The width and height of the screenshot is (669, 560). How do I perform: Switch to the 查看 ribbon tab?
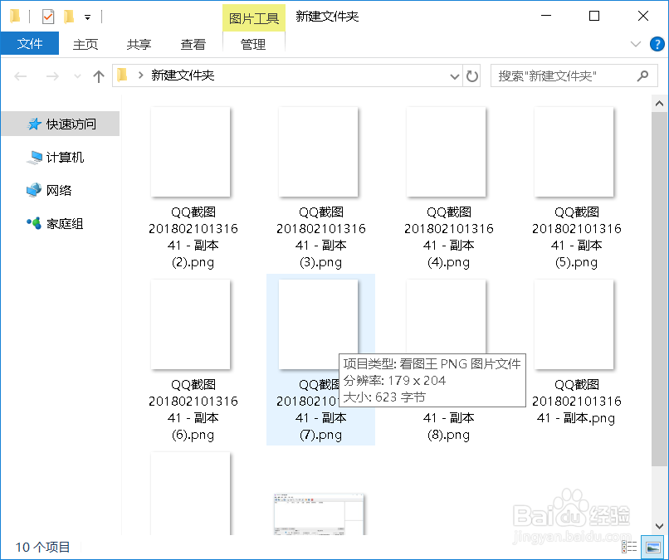[x=193, y=44]
